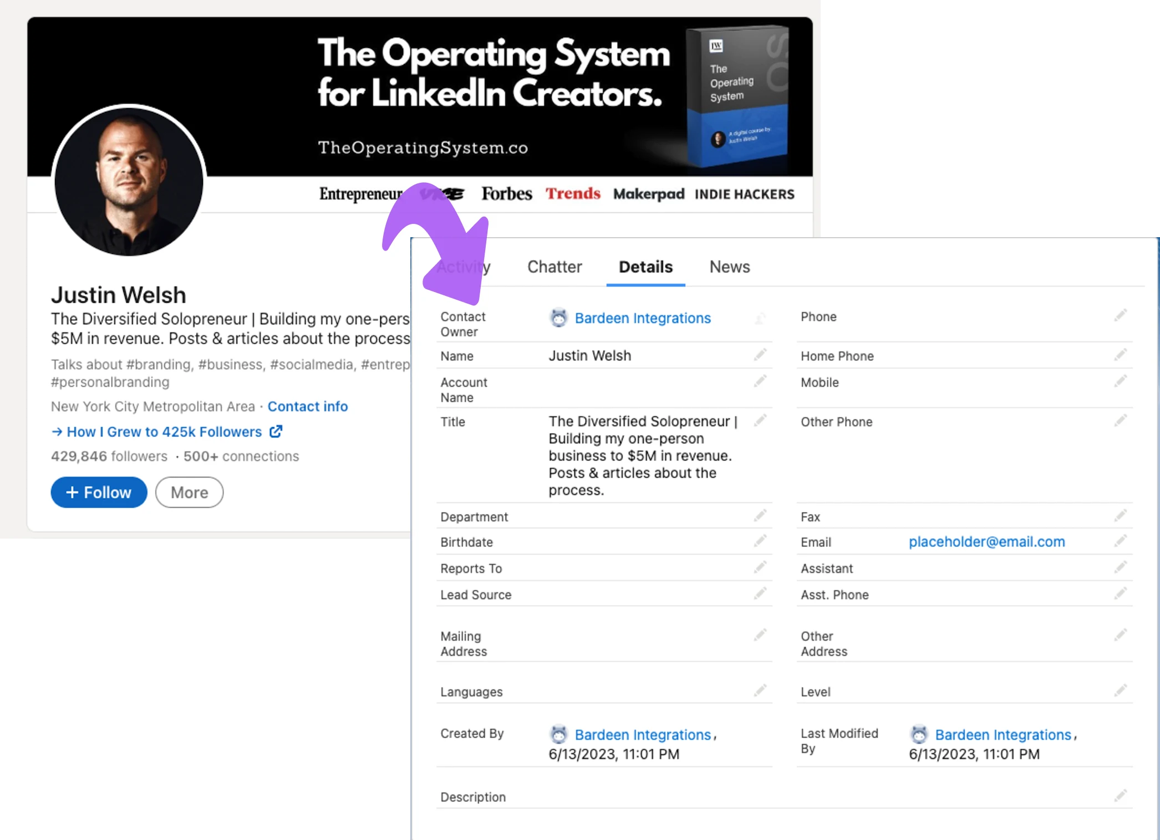The width and height of the screenshot is (1160, 840).
Task: Click the Forbes logo in banner
Action: pos(506,193)
